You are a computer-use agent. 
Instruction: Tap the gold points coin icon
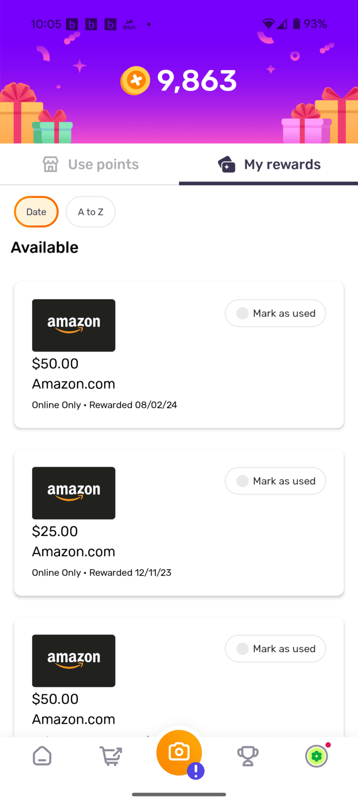(x=135, y=81)
